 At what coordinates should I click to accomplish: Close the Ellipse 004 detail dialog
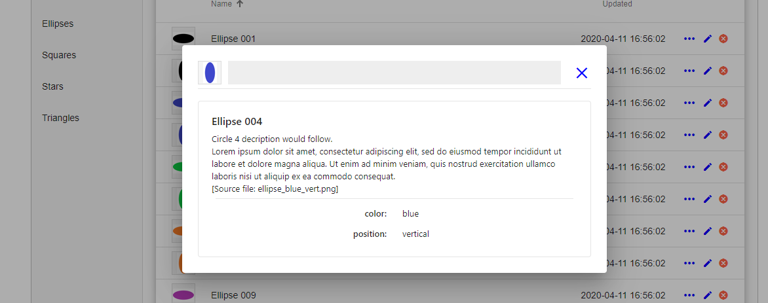[581, 73]
